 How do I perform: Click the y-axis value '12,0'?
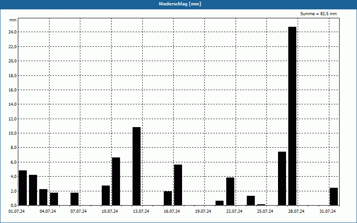pos(12,119)
